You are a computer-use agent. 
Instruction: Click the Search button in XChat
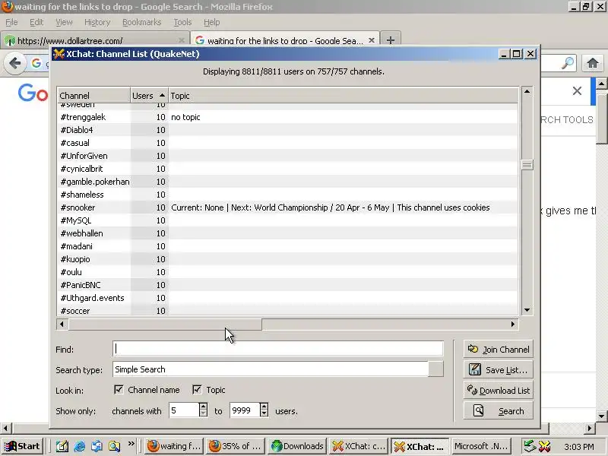tap(499, 411)
